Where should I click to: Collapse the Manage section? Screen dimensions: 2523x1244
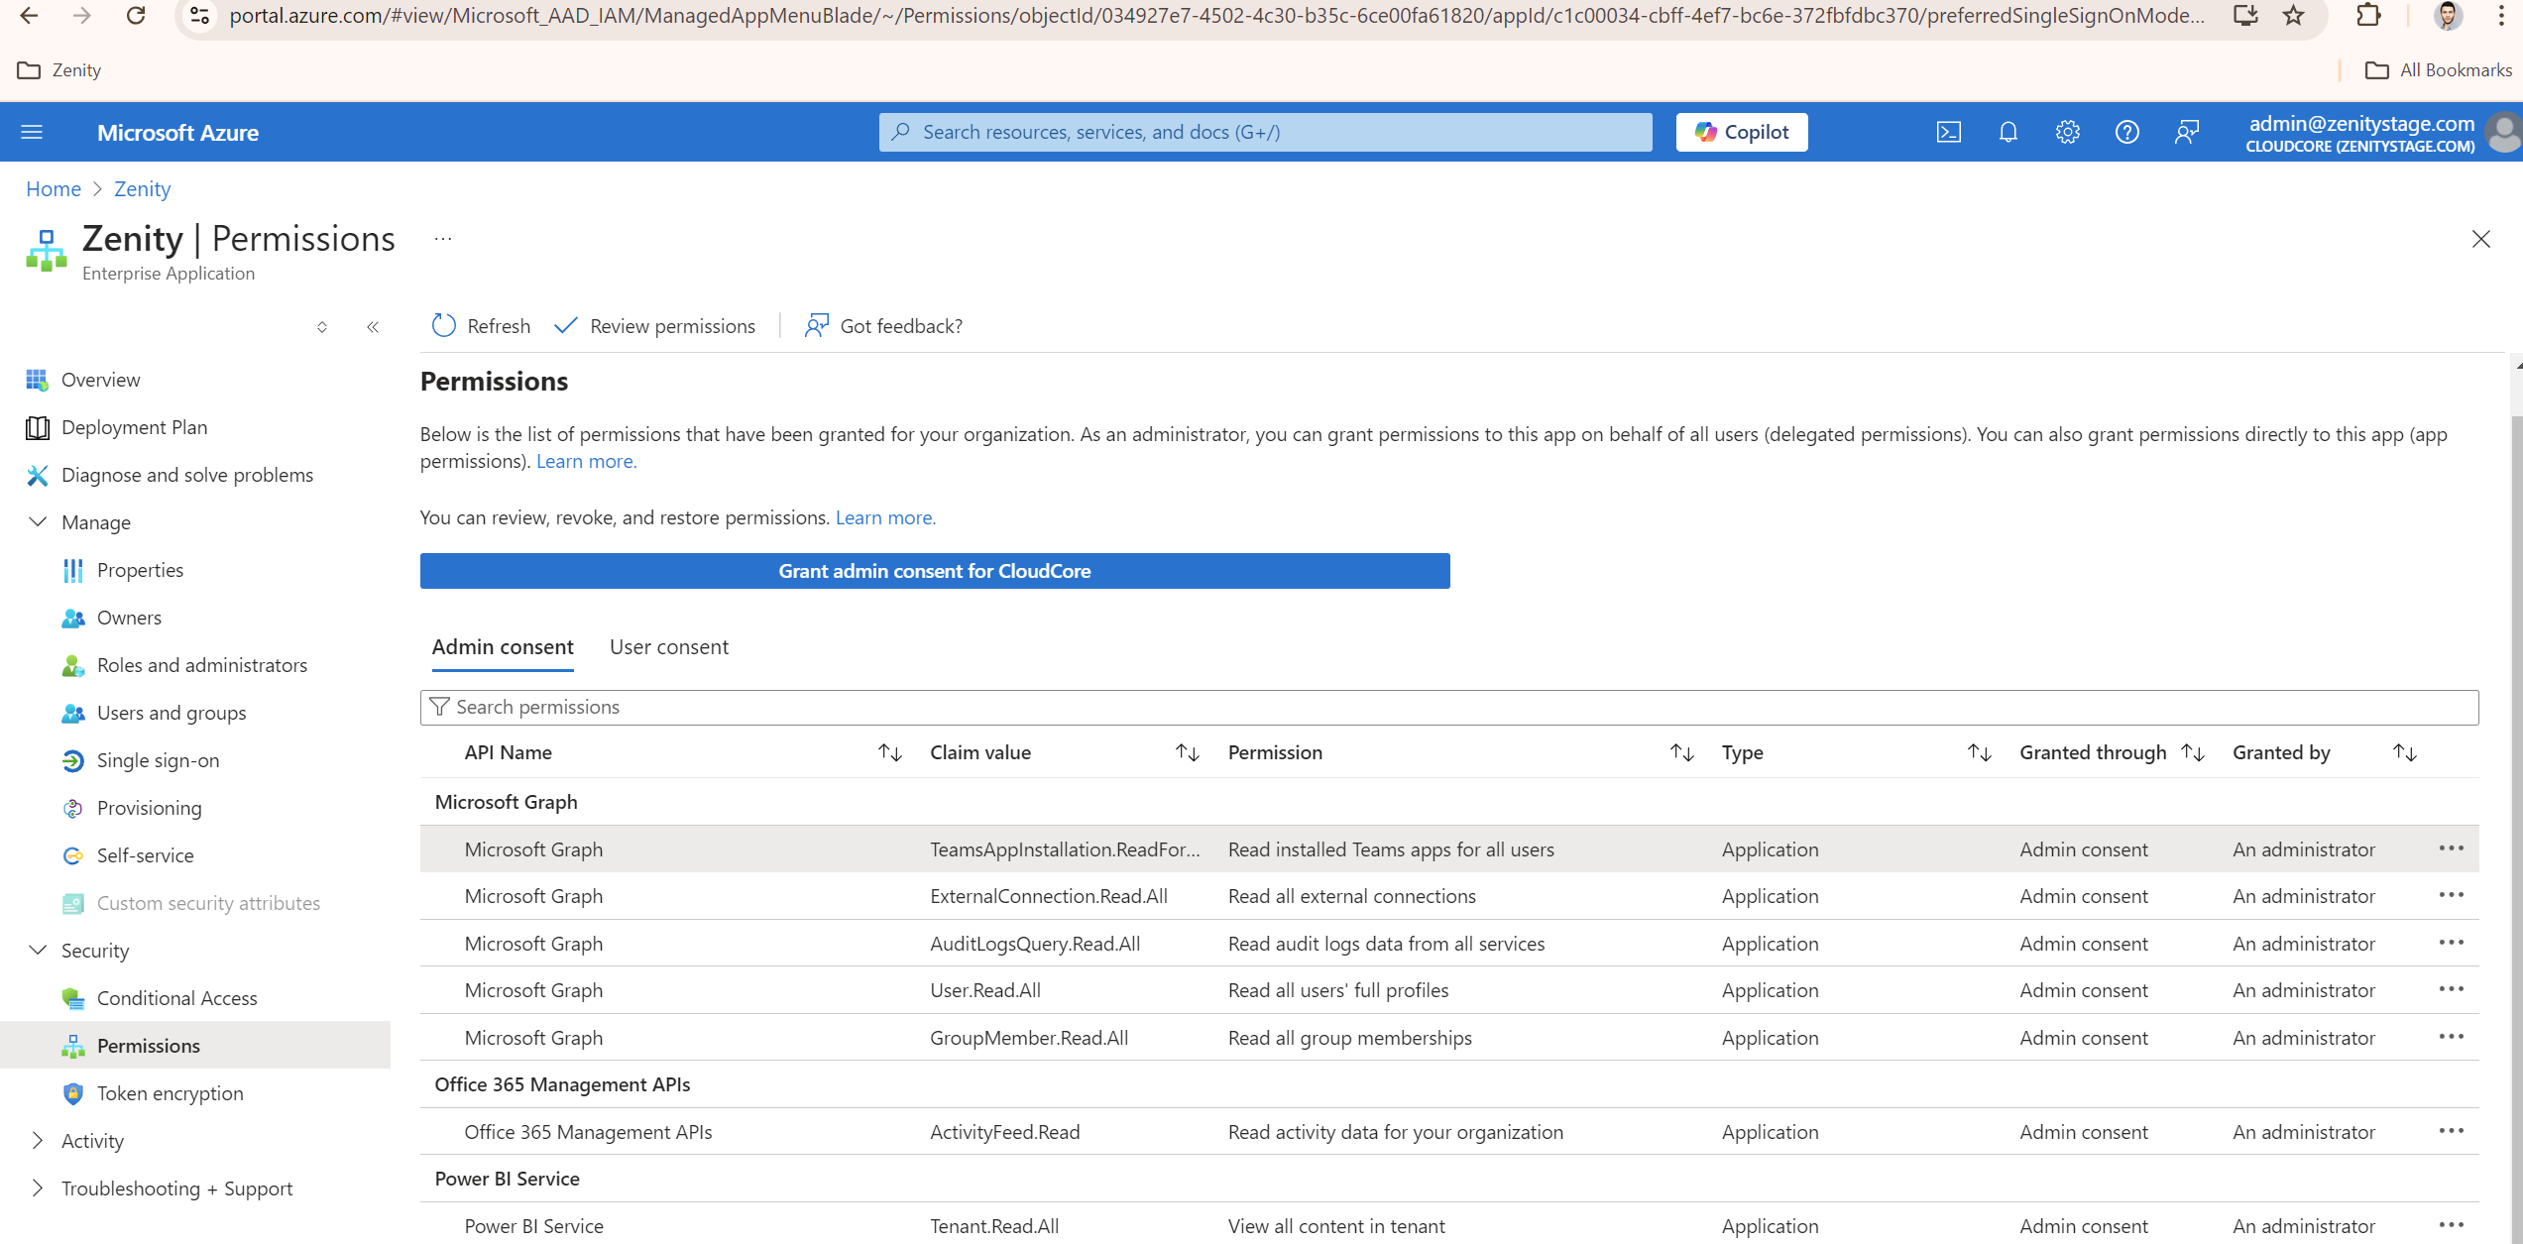click(38, 522)
